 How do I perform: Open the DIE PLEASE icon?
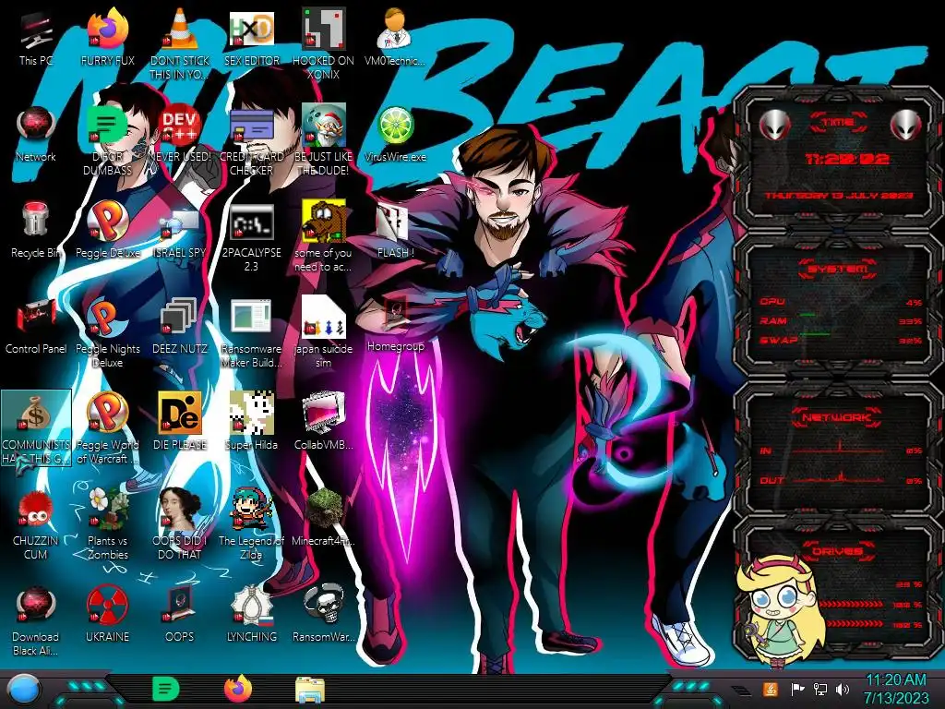click(180, 422)
